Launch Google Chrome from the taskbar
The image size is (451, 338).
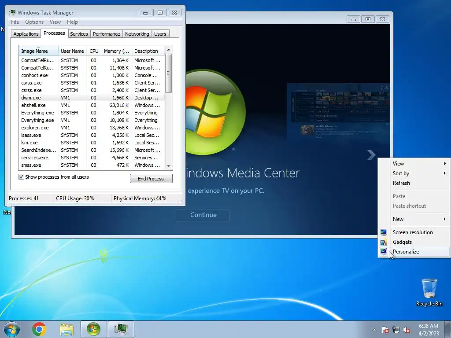pyautogui.click(x=39, y=329)
